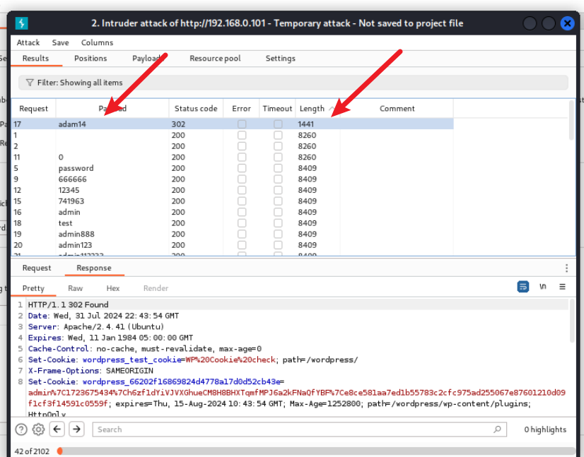Open the Columns menu
The image size is (584, 457).
click(x=97, y=42)
